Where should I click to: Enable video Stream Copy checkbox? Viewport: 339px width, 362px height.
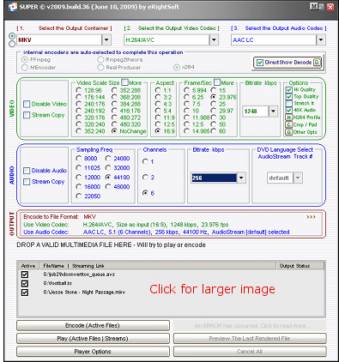click(27, 115)
